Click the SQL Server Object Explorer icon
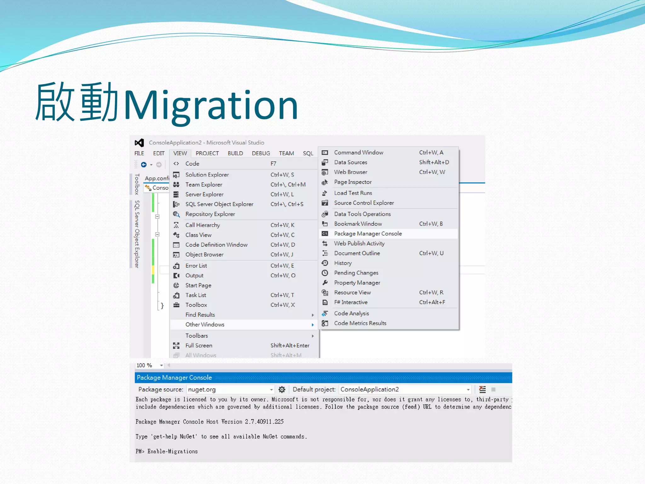645x484 pixels. pos(176,204)
